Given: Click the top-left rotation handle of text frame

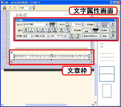Looking at the screenshot, I should click(12, 53).
